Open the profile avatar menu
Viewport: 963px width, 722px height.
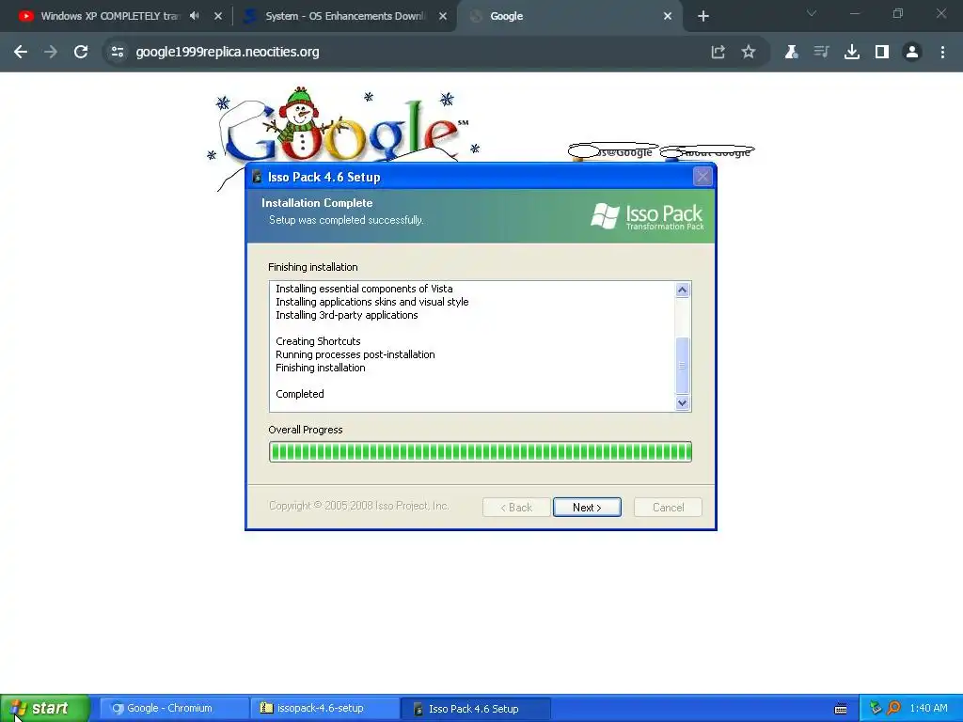point(912,53)
